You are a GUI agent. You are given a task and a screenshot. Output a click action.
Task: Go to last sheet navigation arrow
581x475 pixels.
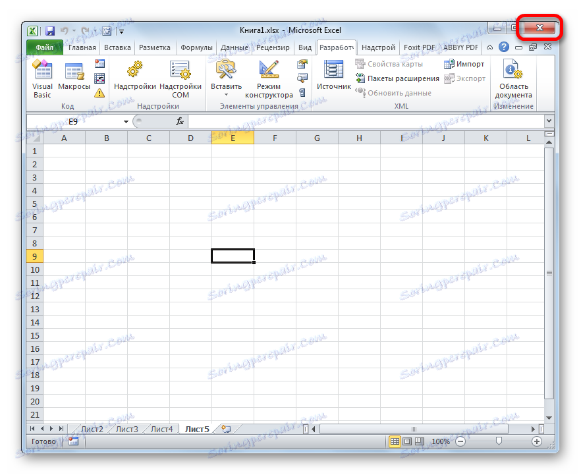(x=61, y=429)
